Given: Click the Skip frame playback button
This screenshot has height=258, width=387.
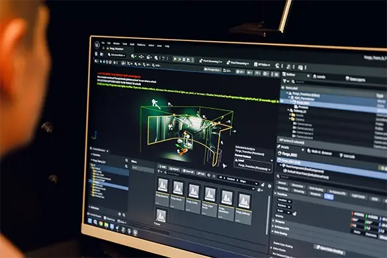Looking at the screenshot, I should tap(180, 60).
